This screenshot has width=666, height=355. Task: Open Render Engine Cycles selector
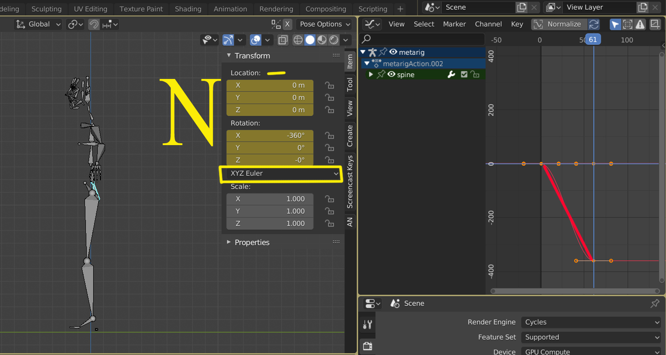point(590,322)
